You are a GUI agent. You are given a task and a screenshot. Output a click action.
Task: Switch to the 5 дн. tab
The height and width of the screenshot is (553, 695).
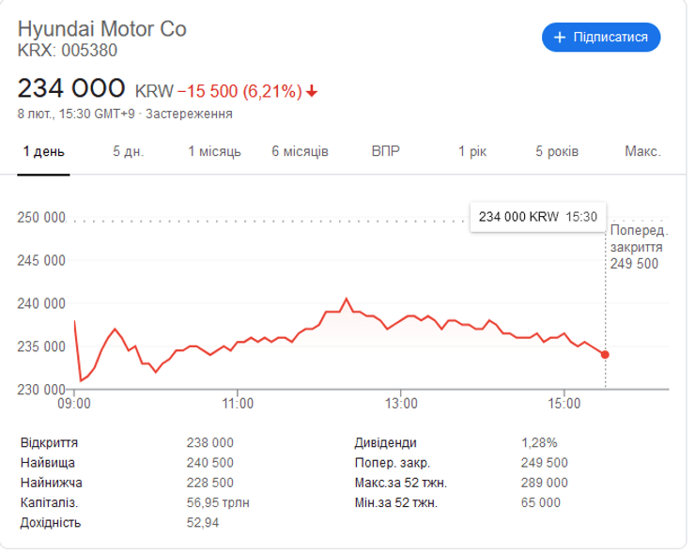pyautogui.click(x=128, y=151)
